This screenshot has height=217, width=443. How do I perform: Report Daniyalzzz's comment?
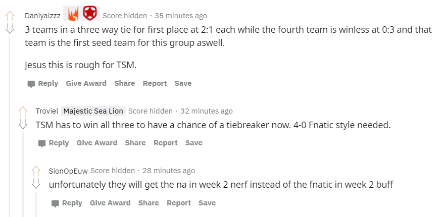(155, 83)
